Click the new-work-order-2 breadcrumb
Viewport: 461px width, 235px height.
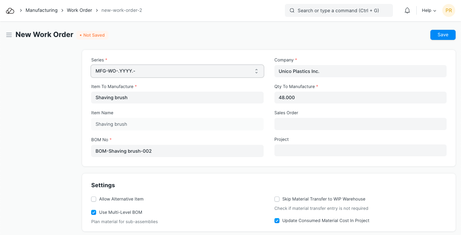122,10
